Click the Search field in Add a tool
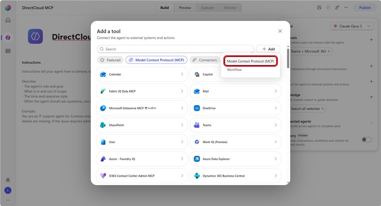 click(x=176, y=49)
